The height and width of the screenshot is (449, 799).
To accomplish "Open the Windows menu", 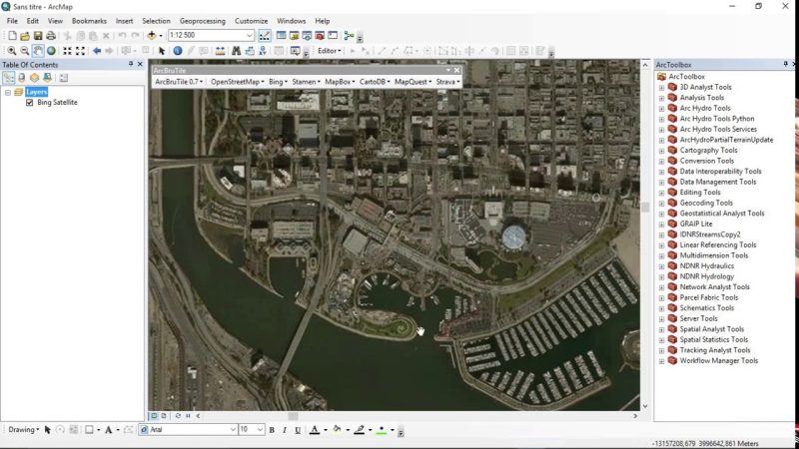I will pos(292,21).
